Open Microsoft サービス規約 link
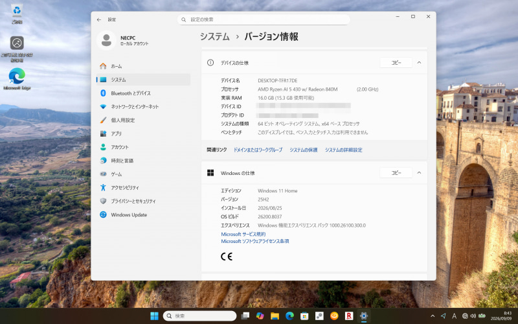The width and height of the screenshot is (518, 324). coord(243,234)
